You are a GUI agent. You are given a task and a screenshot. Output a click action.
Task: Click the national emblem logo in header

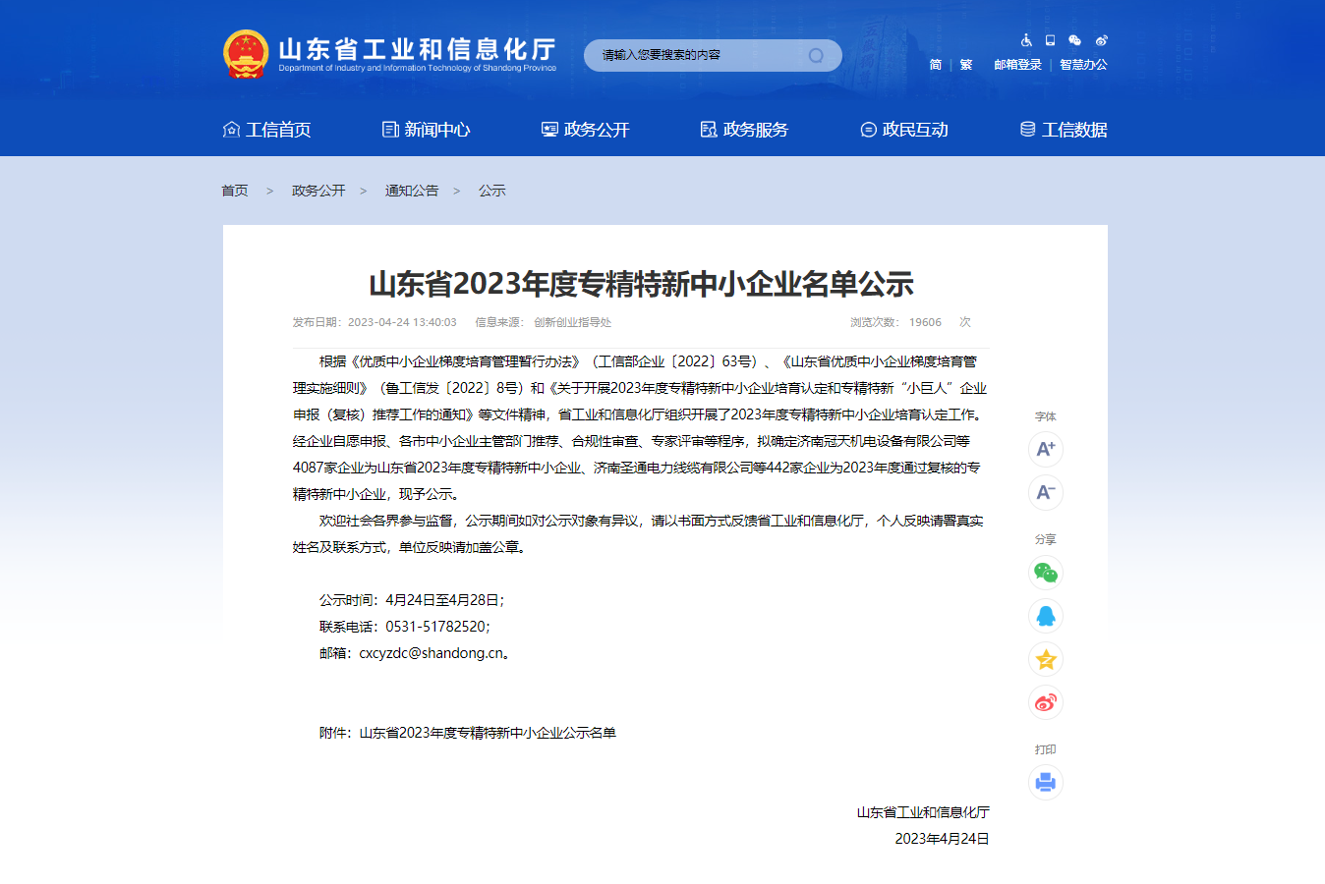click(246, 54)
